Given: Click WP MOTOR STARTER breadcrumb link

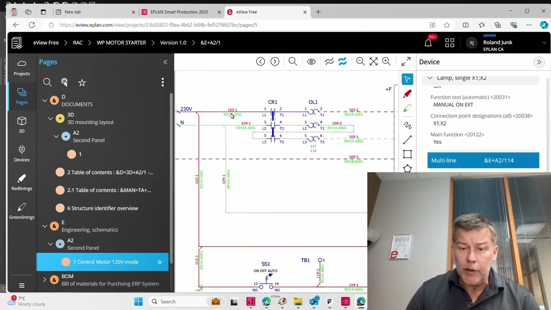Looking at the screenshot, I should click(121, 43).
